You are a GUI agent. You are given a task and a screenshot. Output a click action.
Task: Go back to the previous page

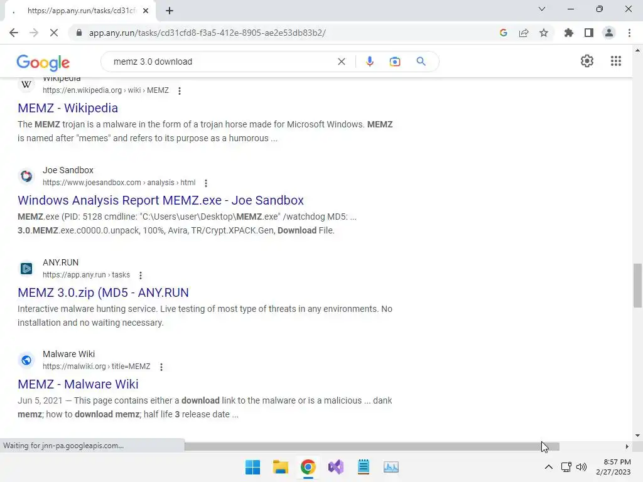14,33
